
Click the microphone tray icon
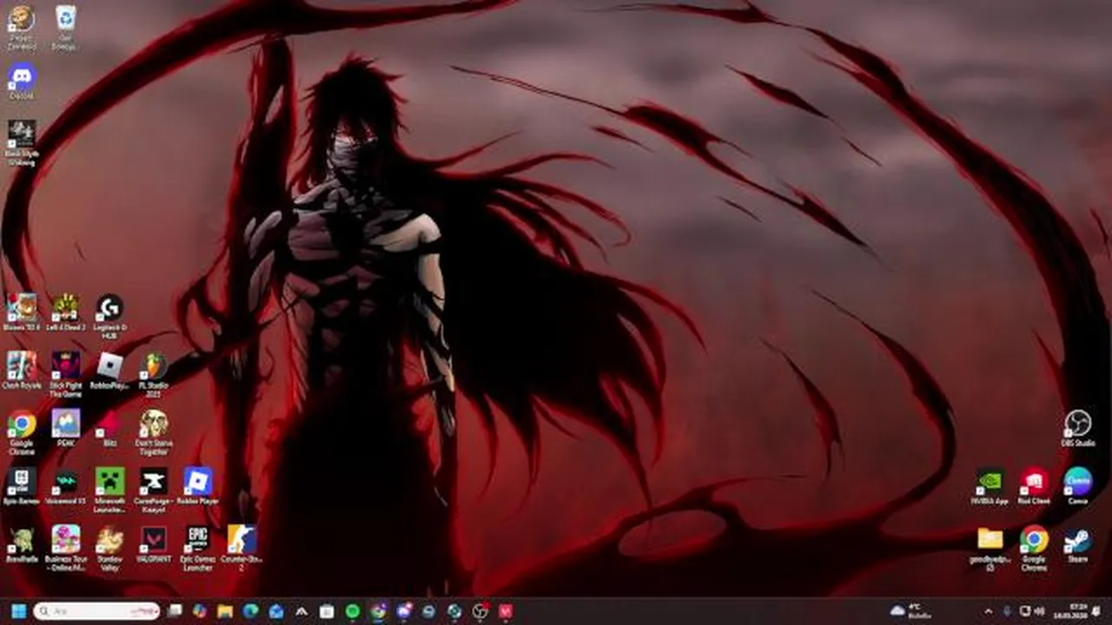coord(1006,611)
